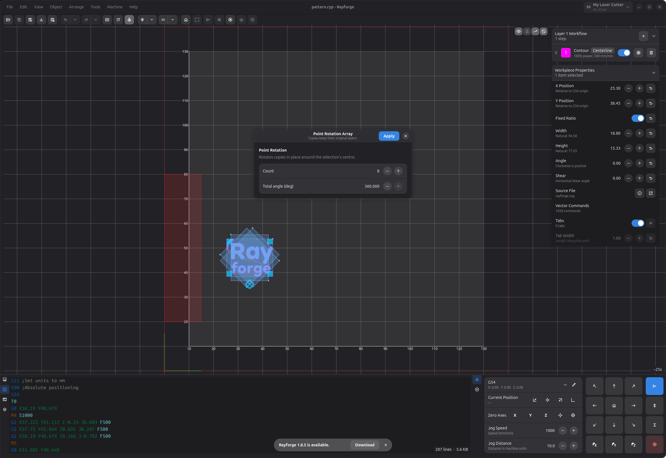Switch to the G-code tab in bottom panel
The width and height of the screenshot is (666, 458).
[x=5, y=389]
